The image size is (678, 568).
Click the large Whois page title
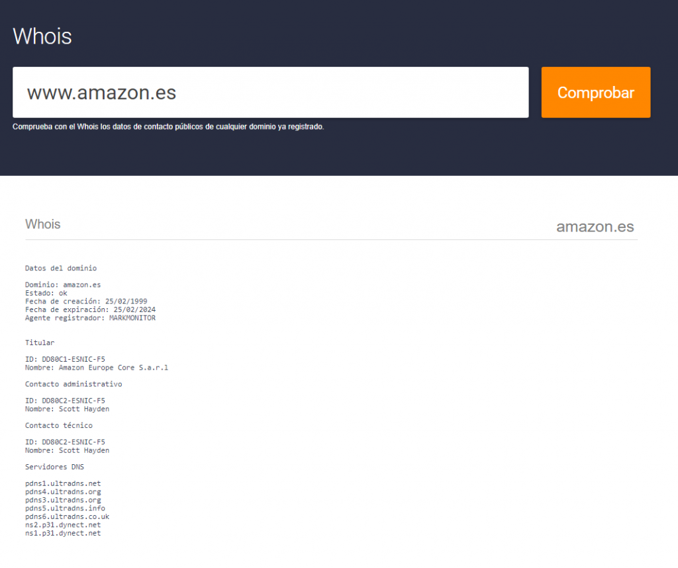(42, 36)
